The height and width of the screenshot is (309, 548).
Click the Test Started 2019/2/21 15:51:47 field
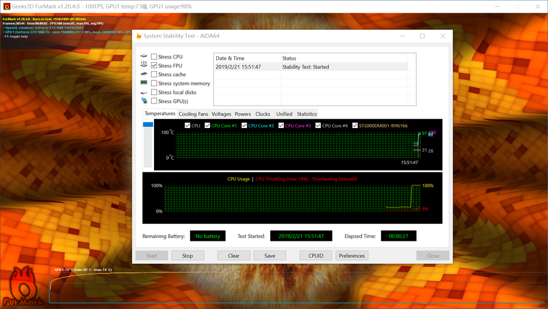point(301,236)
